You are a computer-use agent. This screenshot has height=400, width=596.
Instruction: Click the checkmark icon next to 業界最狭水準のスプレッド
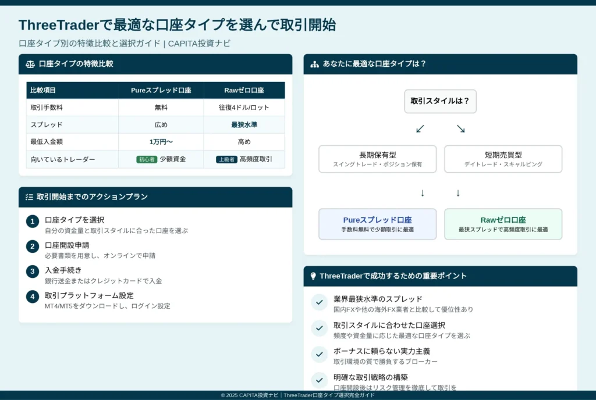320,302
